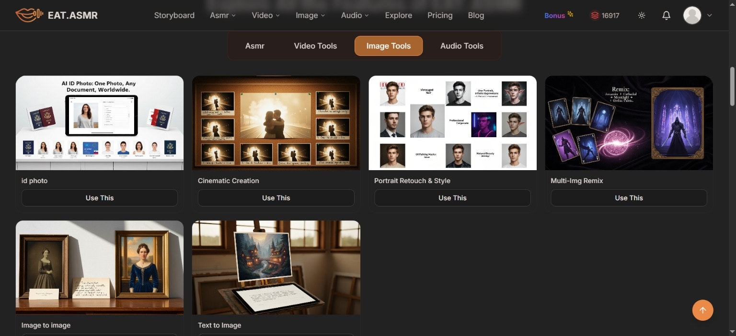This screenshot has width=736, height=336.
Task: Click the scroll-to-top arrow button
Action: tap(702, 310)
